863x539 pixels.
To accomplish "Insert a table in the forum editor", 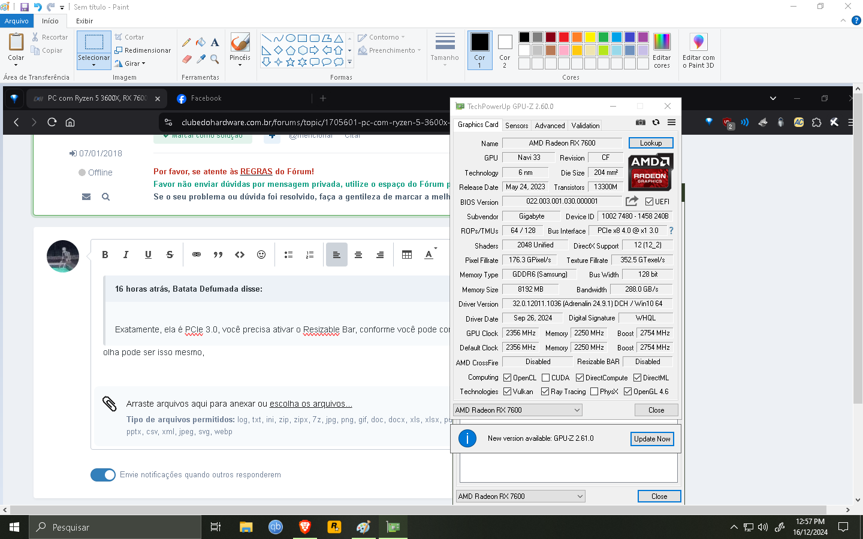I will click(x=407, y=255).
